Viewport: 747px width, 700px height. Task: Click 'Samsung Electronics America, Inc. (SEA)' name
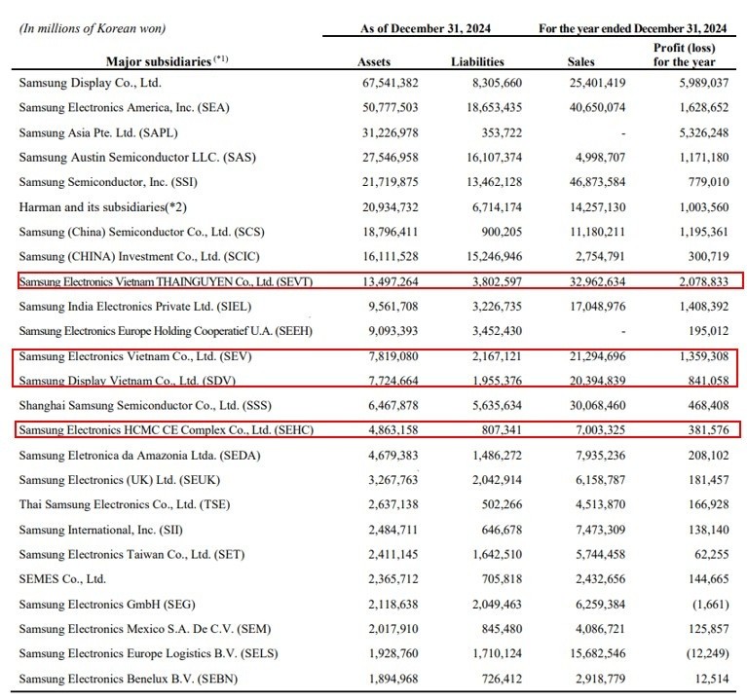point(124,108)
